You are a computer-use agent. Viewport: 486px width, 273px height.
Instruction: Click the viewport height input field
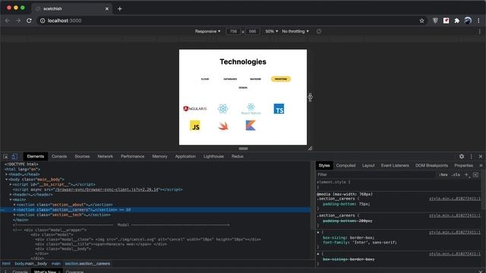pos(252,31)
